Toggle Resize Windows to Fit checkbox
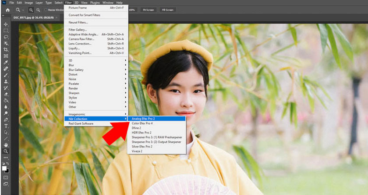 (46, 10)
